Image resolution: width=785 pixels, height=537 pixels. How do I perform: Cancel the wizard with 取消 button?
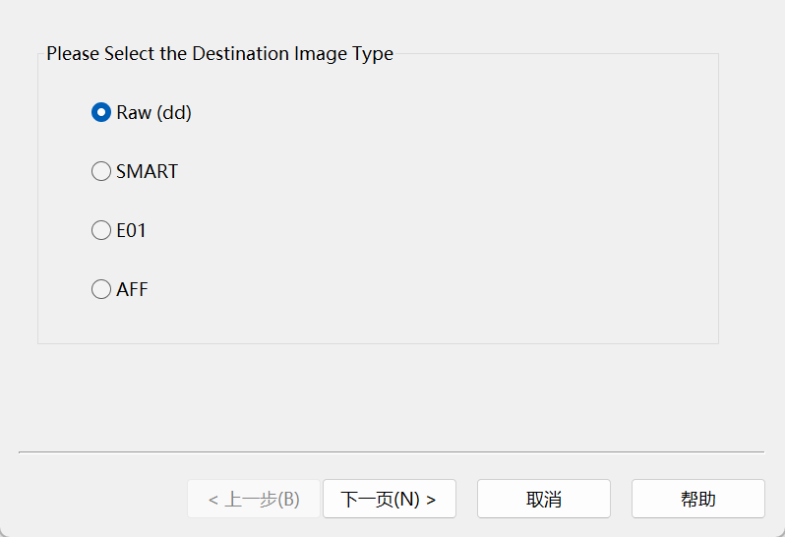coord(544,499)
